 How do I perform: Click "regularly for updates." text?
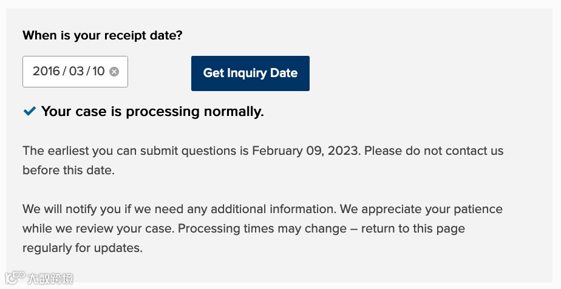83,248
